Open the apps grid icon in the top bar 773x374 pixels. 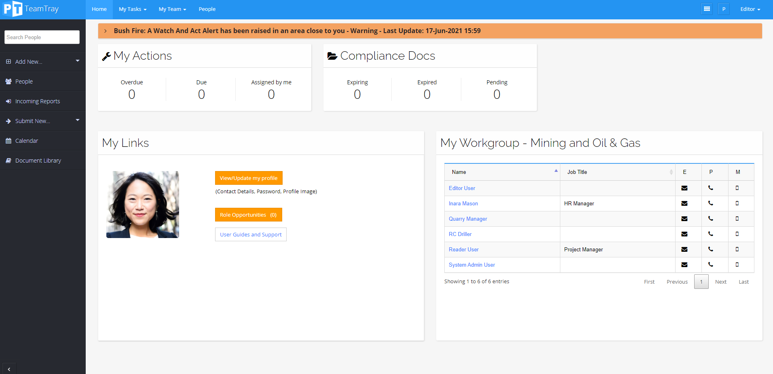706,8
